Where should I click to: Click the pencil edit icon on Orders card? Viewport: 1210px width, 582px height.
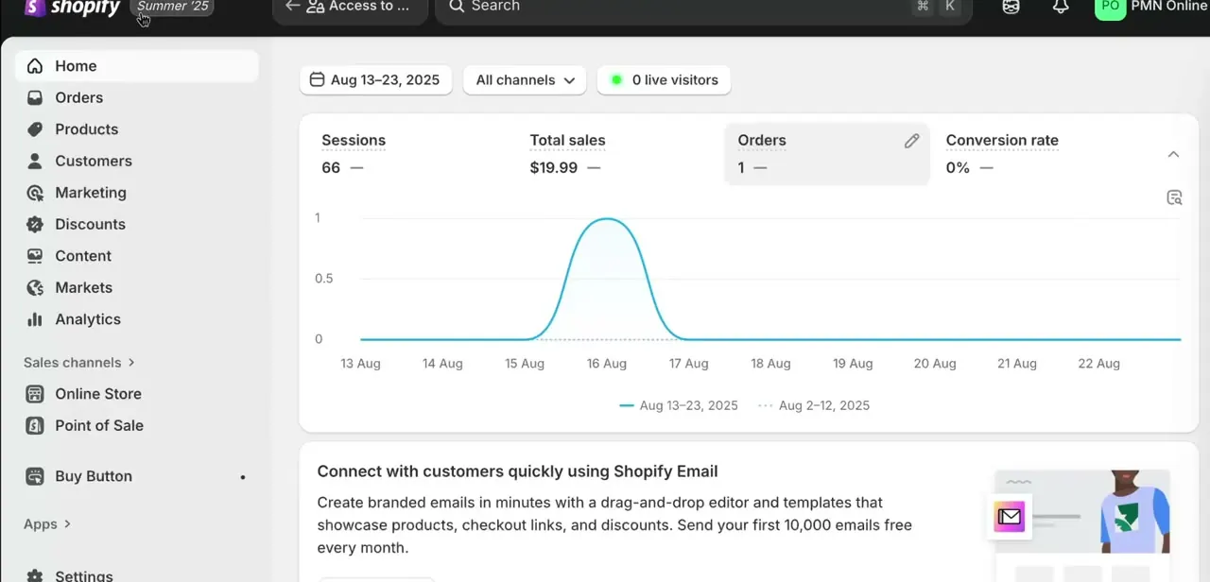point(911,141)
